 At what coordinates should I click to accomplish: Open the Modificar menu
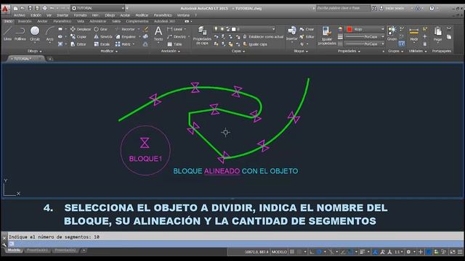[142, 15]
